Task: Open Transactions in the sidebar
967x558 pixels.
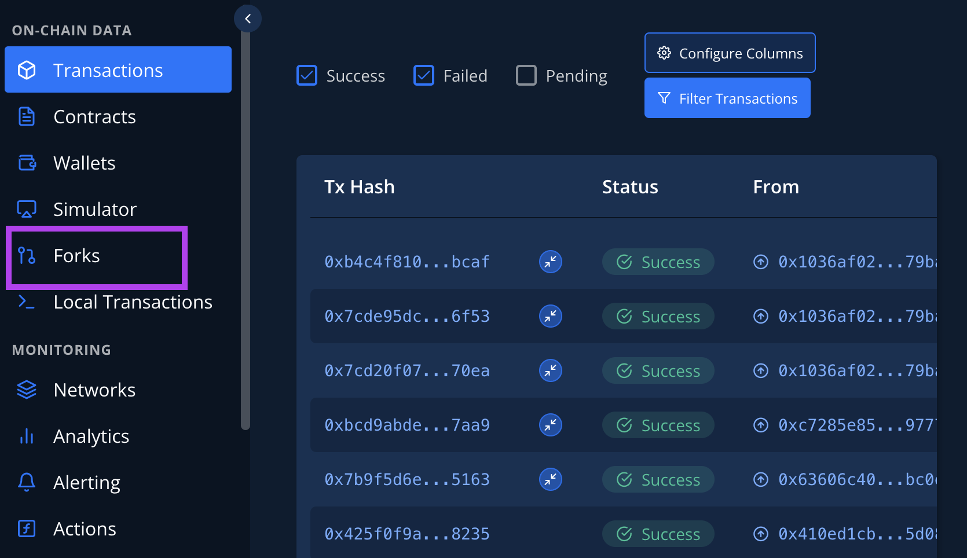Action: (118, 70)
